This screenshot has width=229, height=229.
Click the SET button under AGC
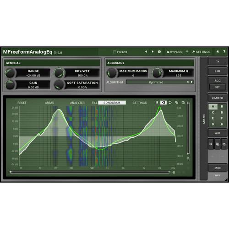[x=218, y=87]
